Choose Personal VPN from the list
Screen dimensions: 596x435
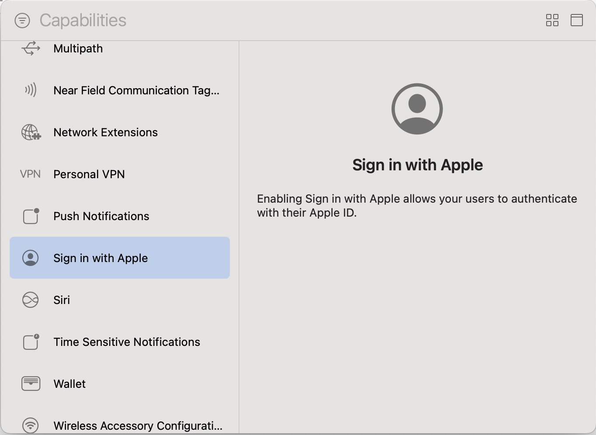coord(89,174)
